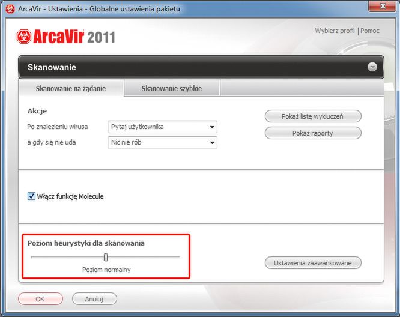Open the a gdy się nie uda dropdown

pyautogui.click(x=163, y=142)
